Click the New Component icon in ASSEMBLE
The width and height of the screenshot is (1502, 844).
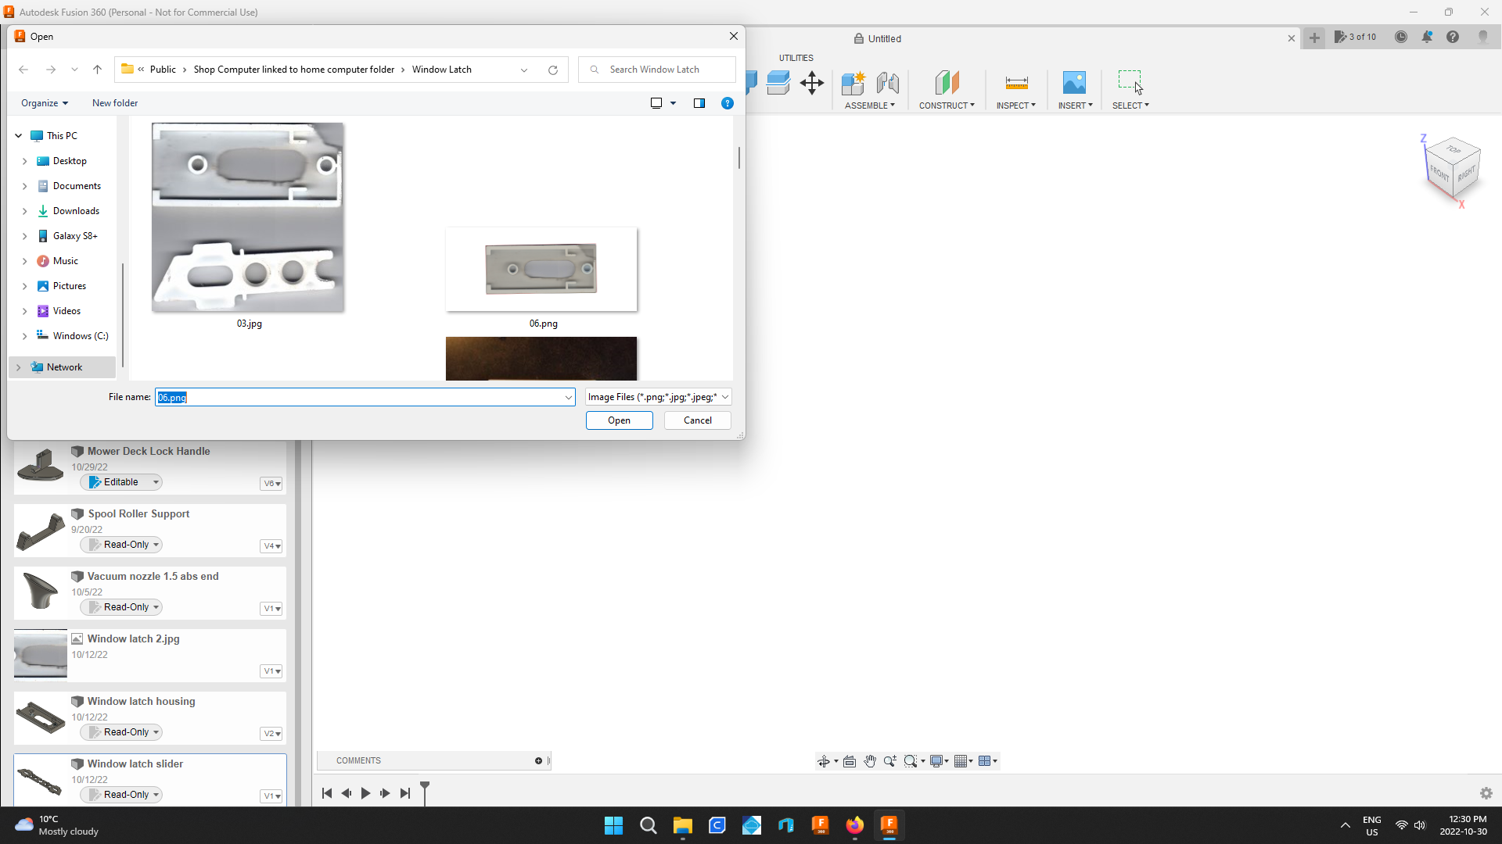[x=853, y=83]
